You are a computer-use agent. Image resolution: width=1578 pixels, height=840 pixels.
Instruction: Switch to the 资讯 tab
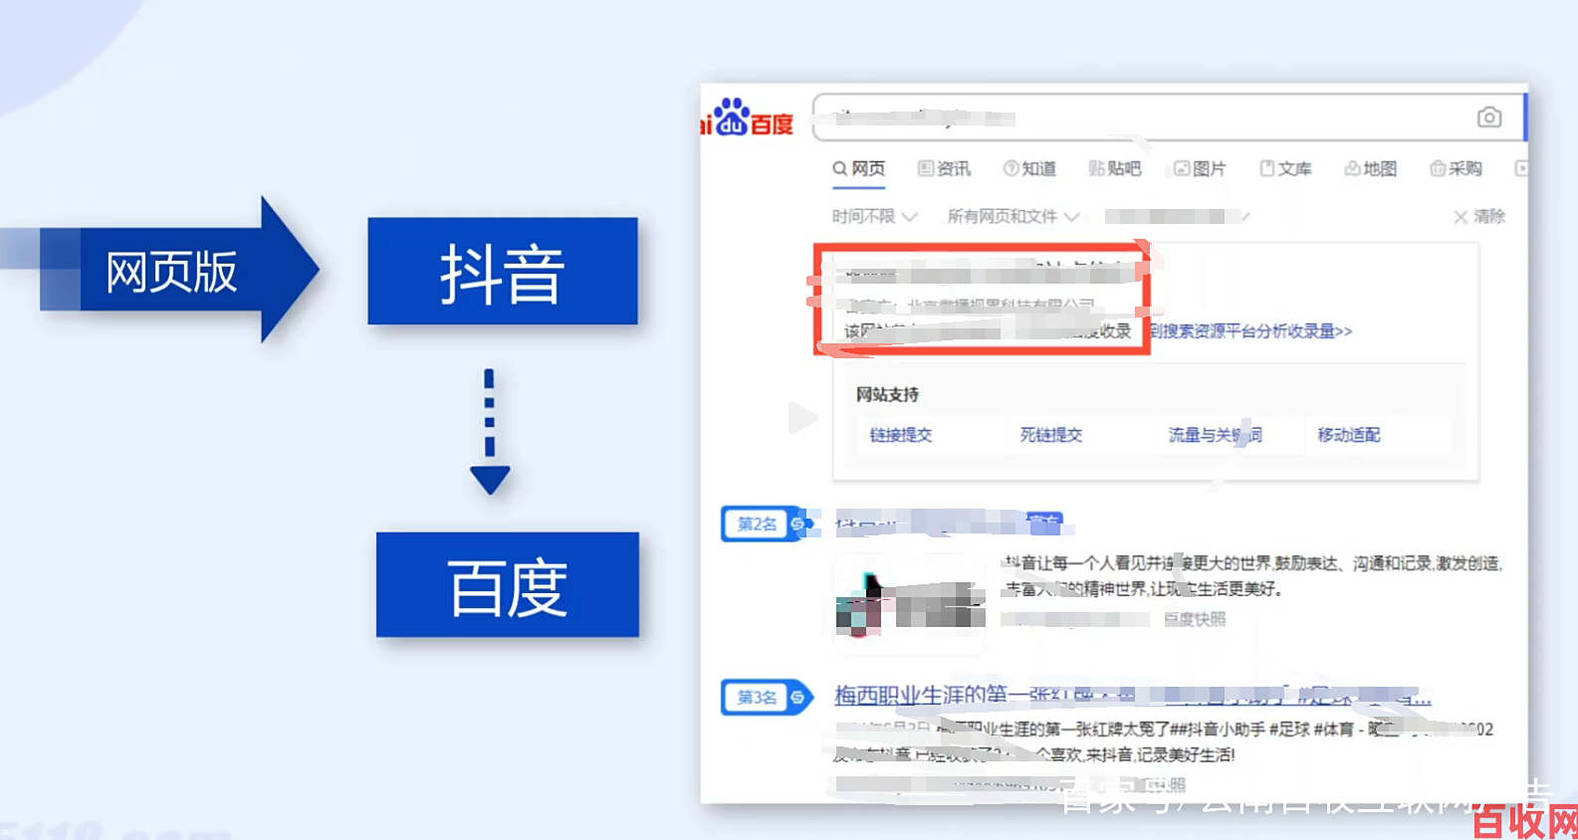click(x=944, y=168)
